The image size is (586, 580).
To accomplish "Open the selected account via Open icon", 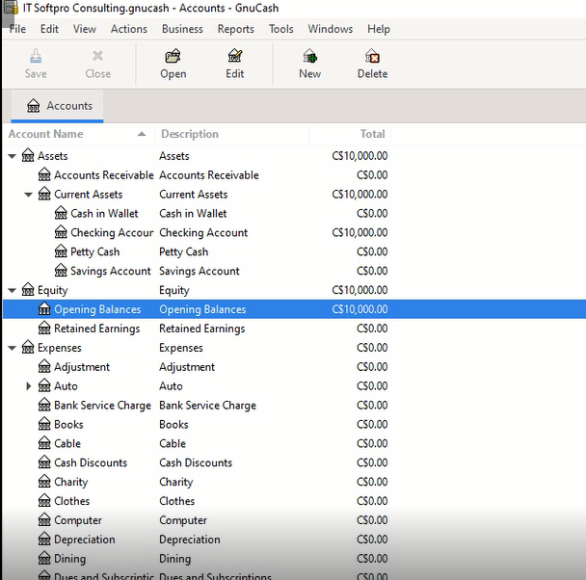I will 173,64.
